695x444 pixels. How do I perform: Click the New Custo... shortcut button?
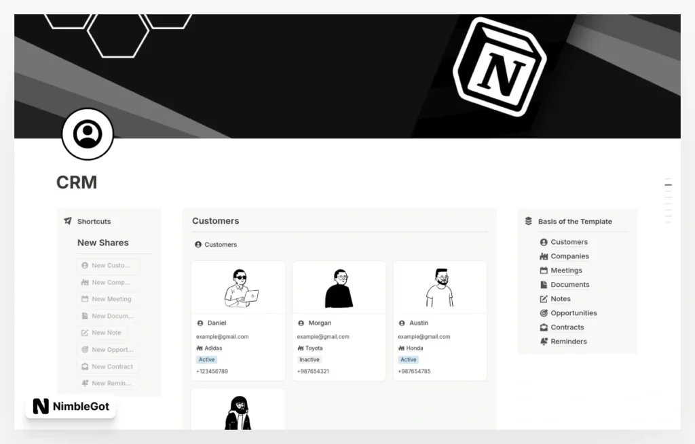tap(108, 266)
